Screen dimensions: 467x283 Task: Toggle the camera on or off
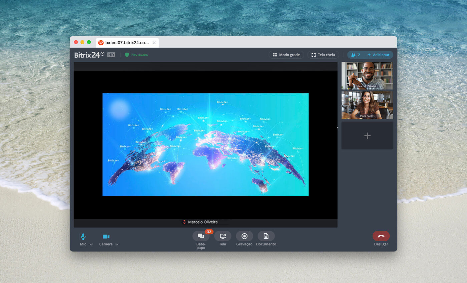click(106, 236)
